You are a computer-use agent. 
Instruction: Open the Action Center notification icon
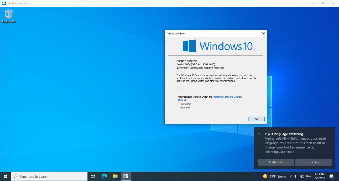click(x=332, y=177)
